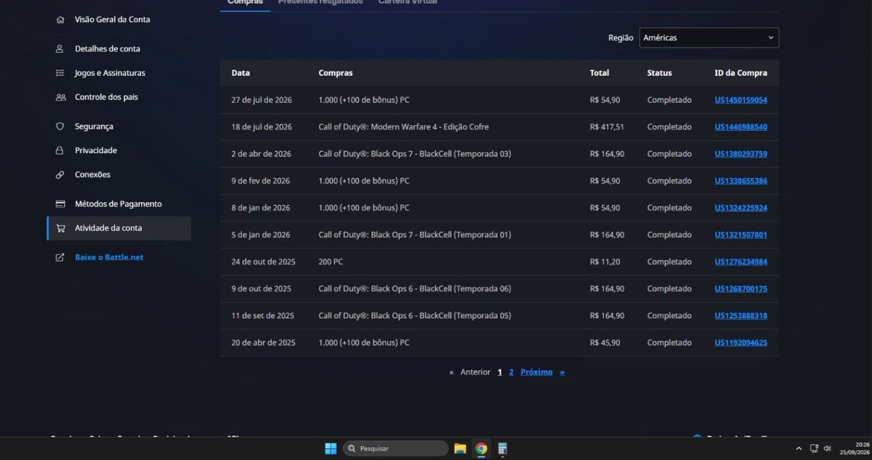Open Métodos de Pagamento in the sidebar
The image size is (872, 460).
click(x=119, y=204)
